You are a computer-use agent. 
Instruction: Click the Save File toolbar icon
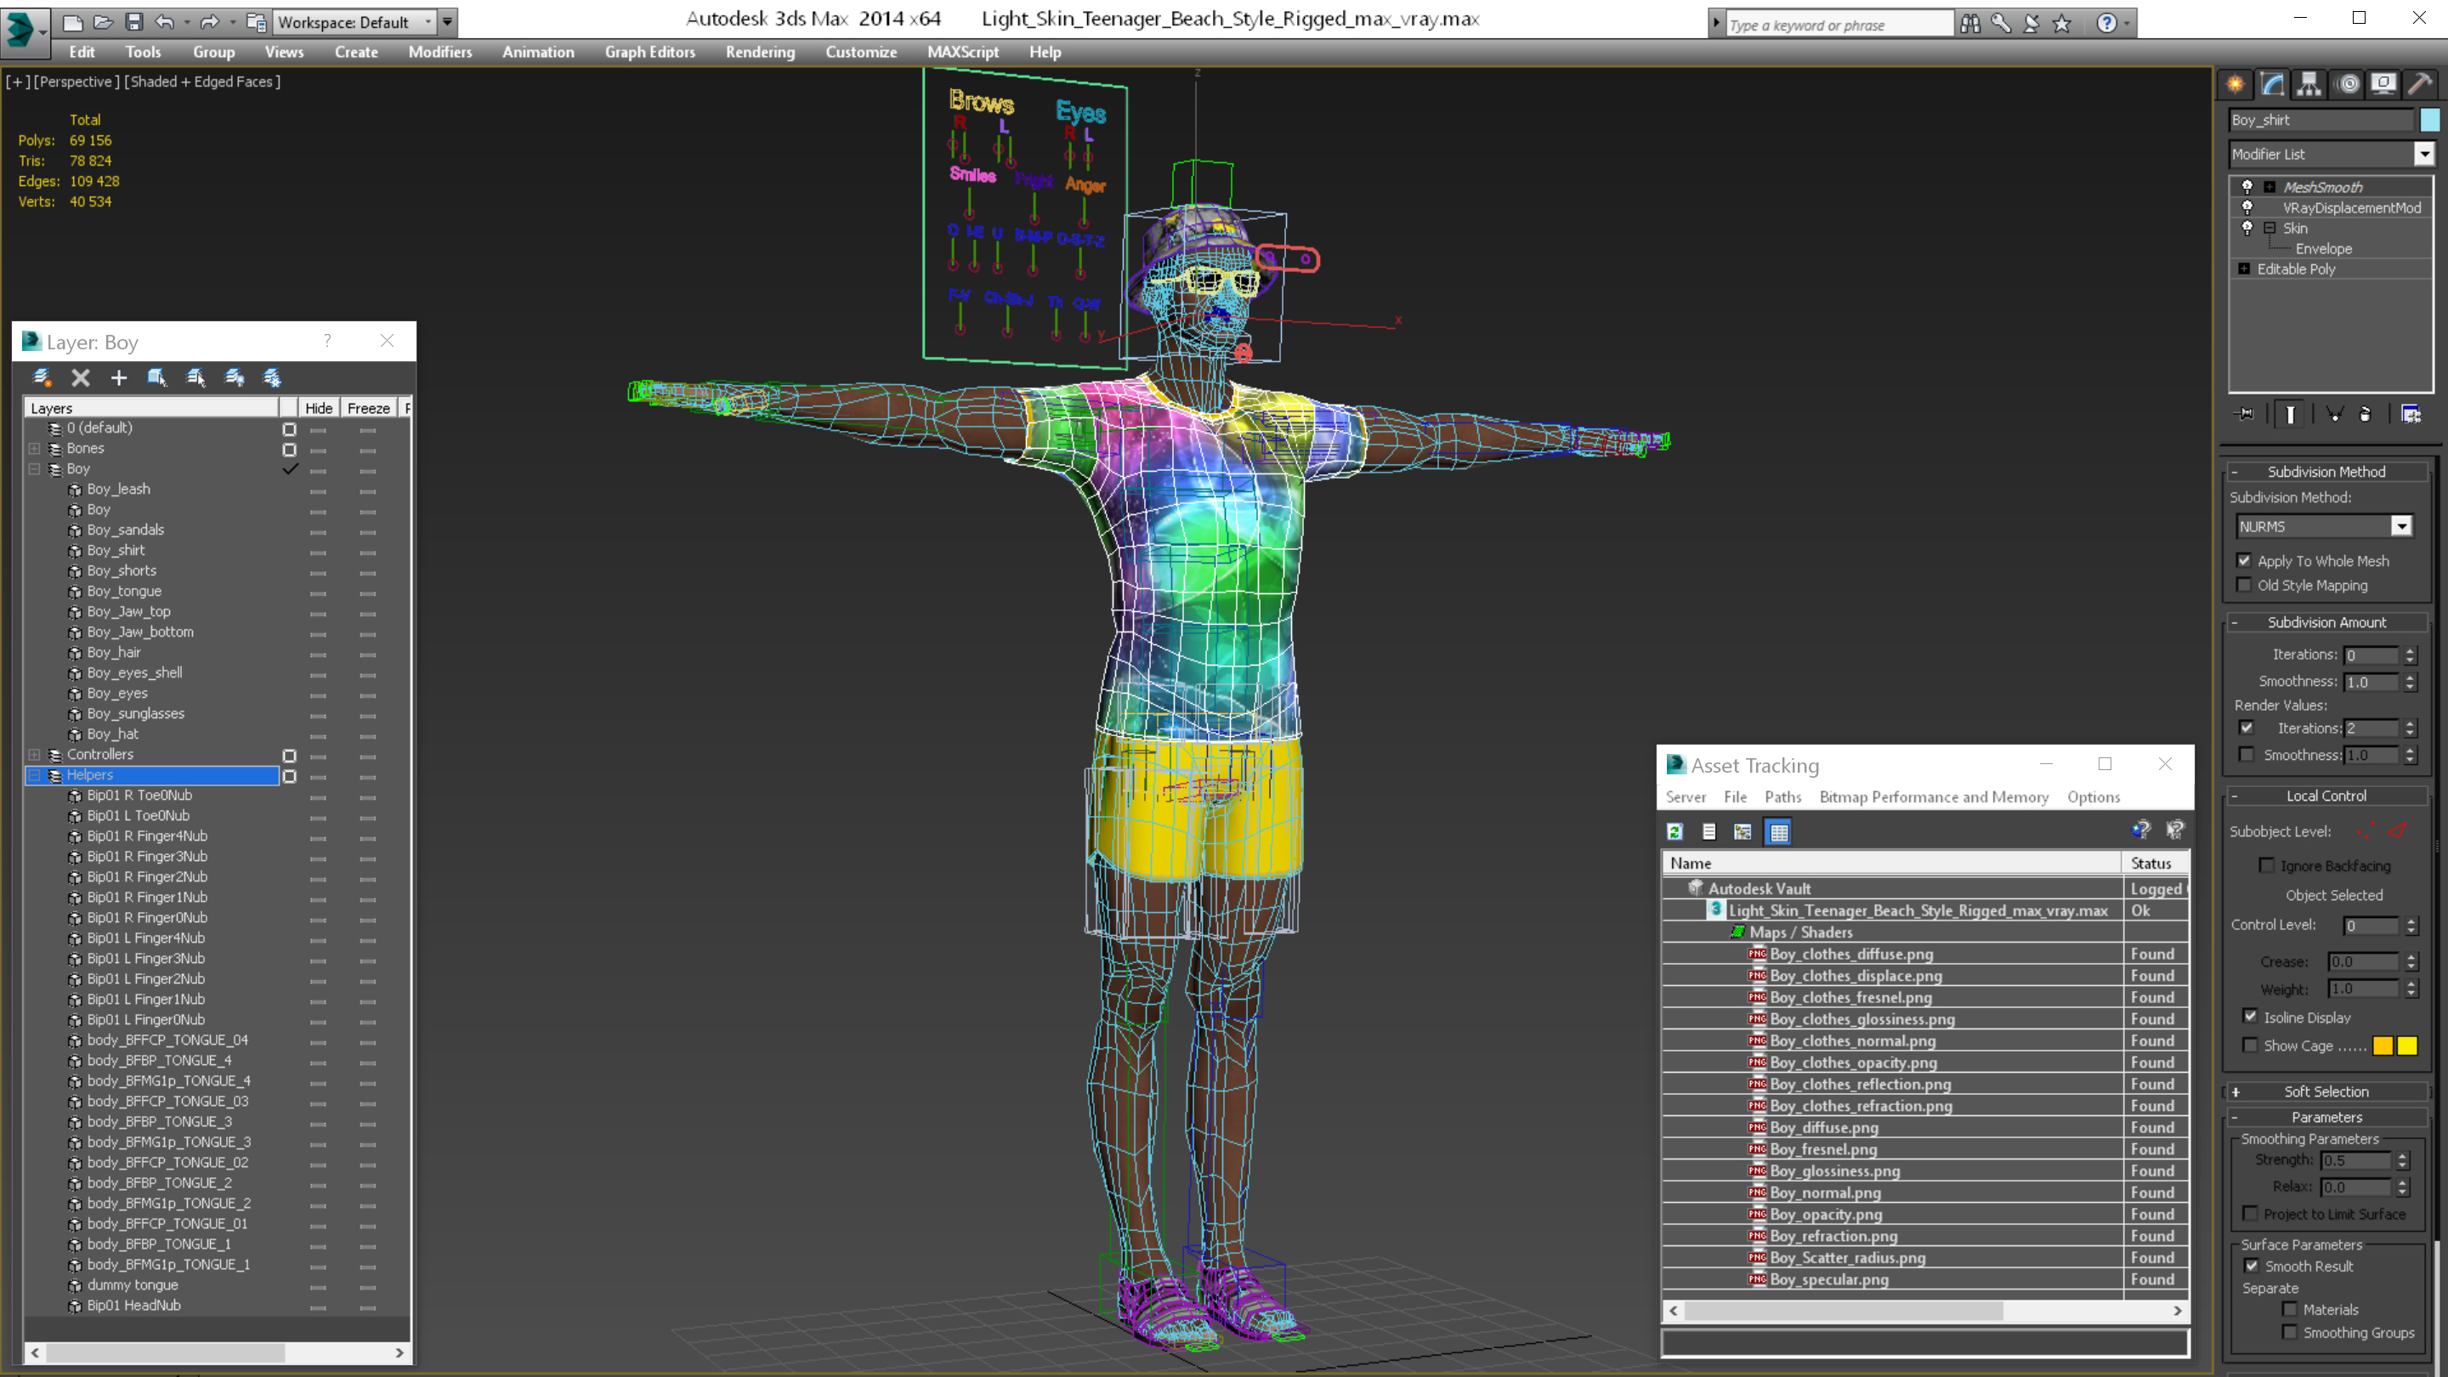coord(134,21)
